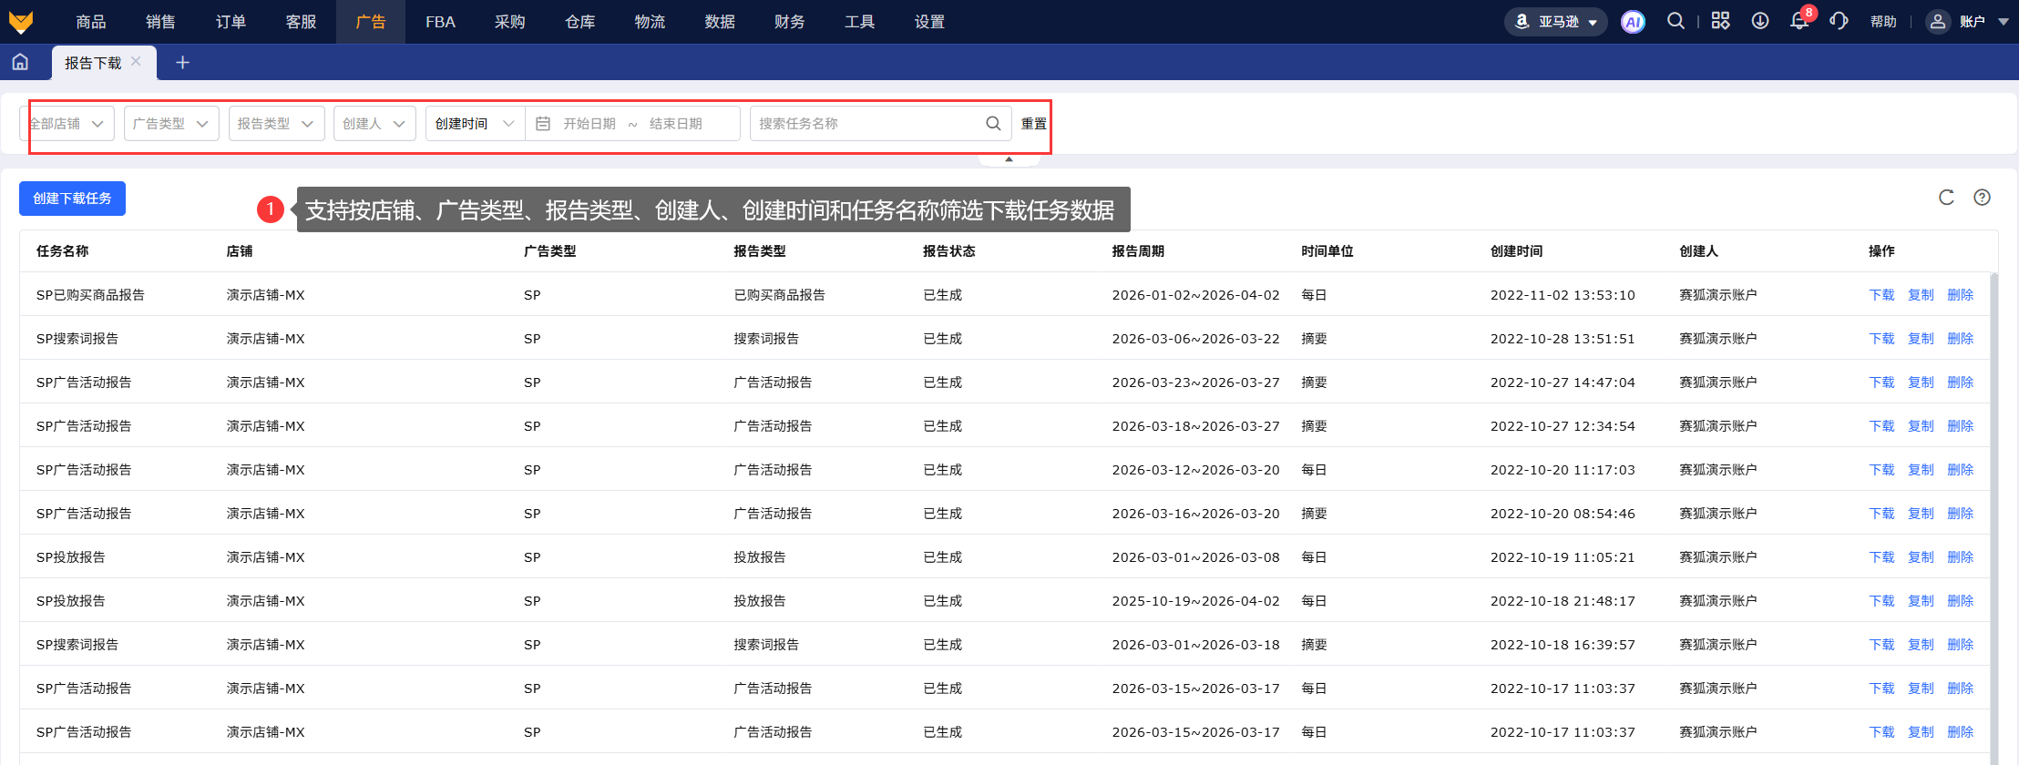Go to the home tab icon
The width and height of the screenshot is (2019, 765).
[x=20, y=62]
